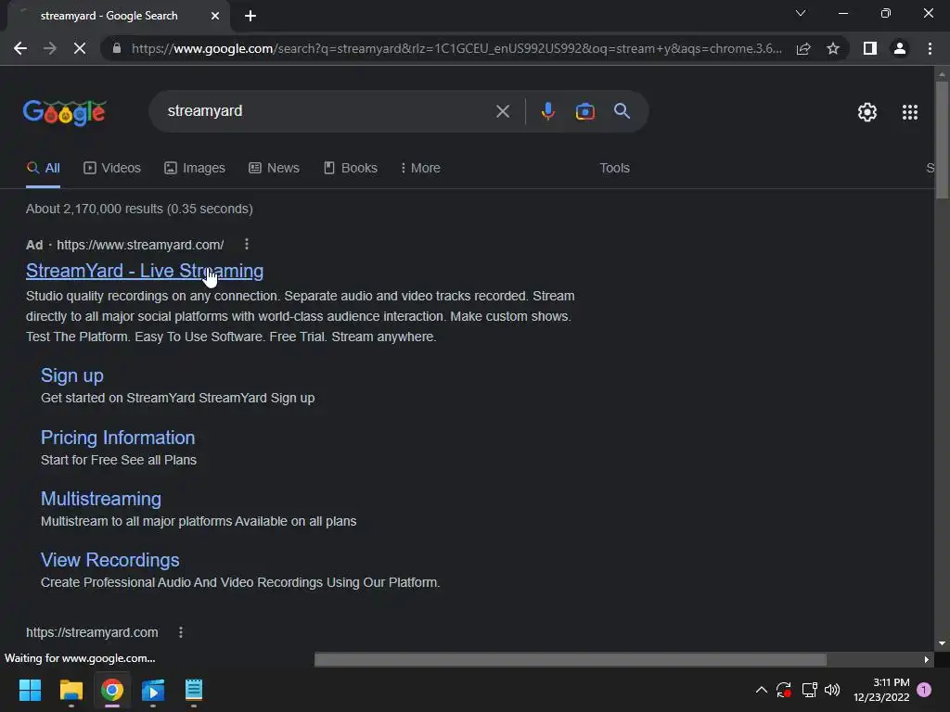
Task: Open Google quick settings gear
Action: (x=867, y=112)
